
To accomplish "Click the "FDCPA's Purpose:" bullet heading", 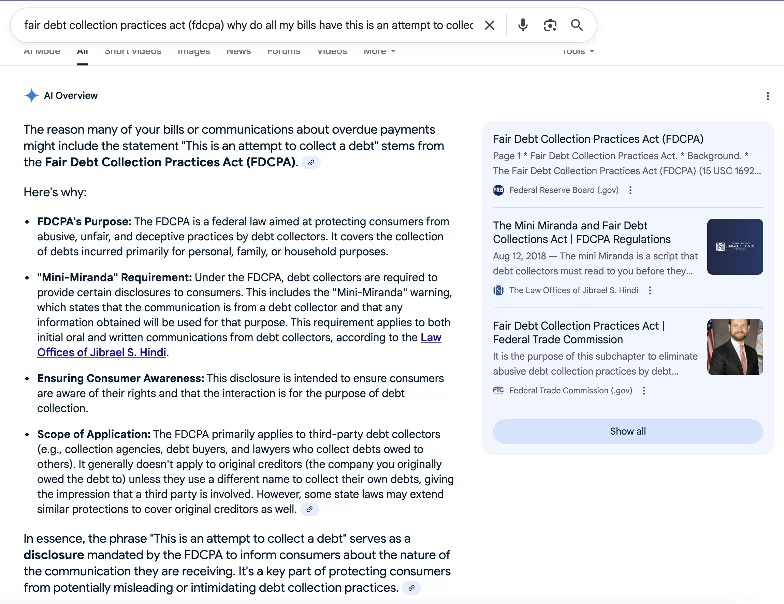I will pyautogui.click(x=84, y=222).
